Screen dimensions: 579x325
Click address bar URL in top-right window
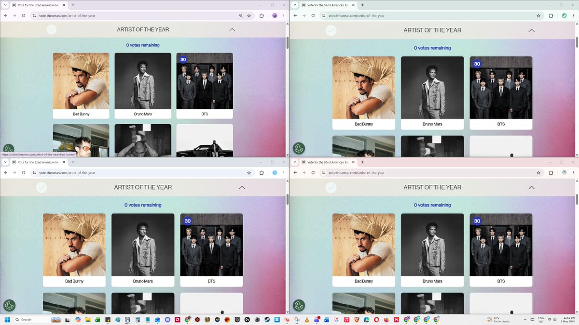point(357,15)
